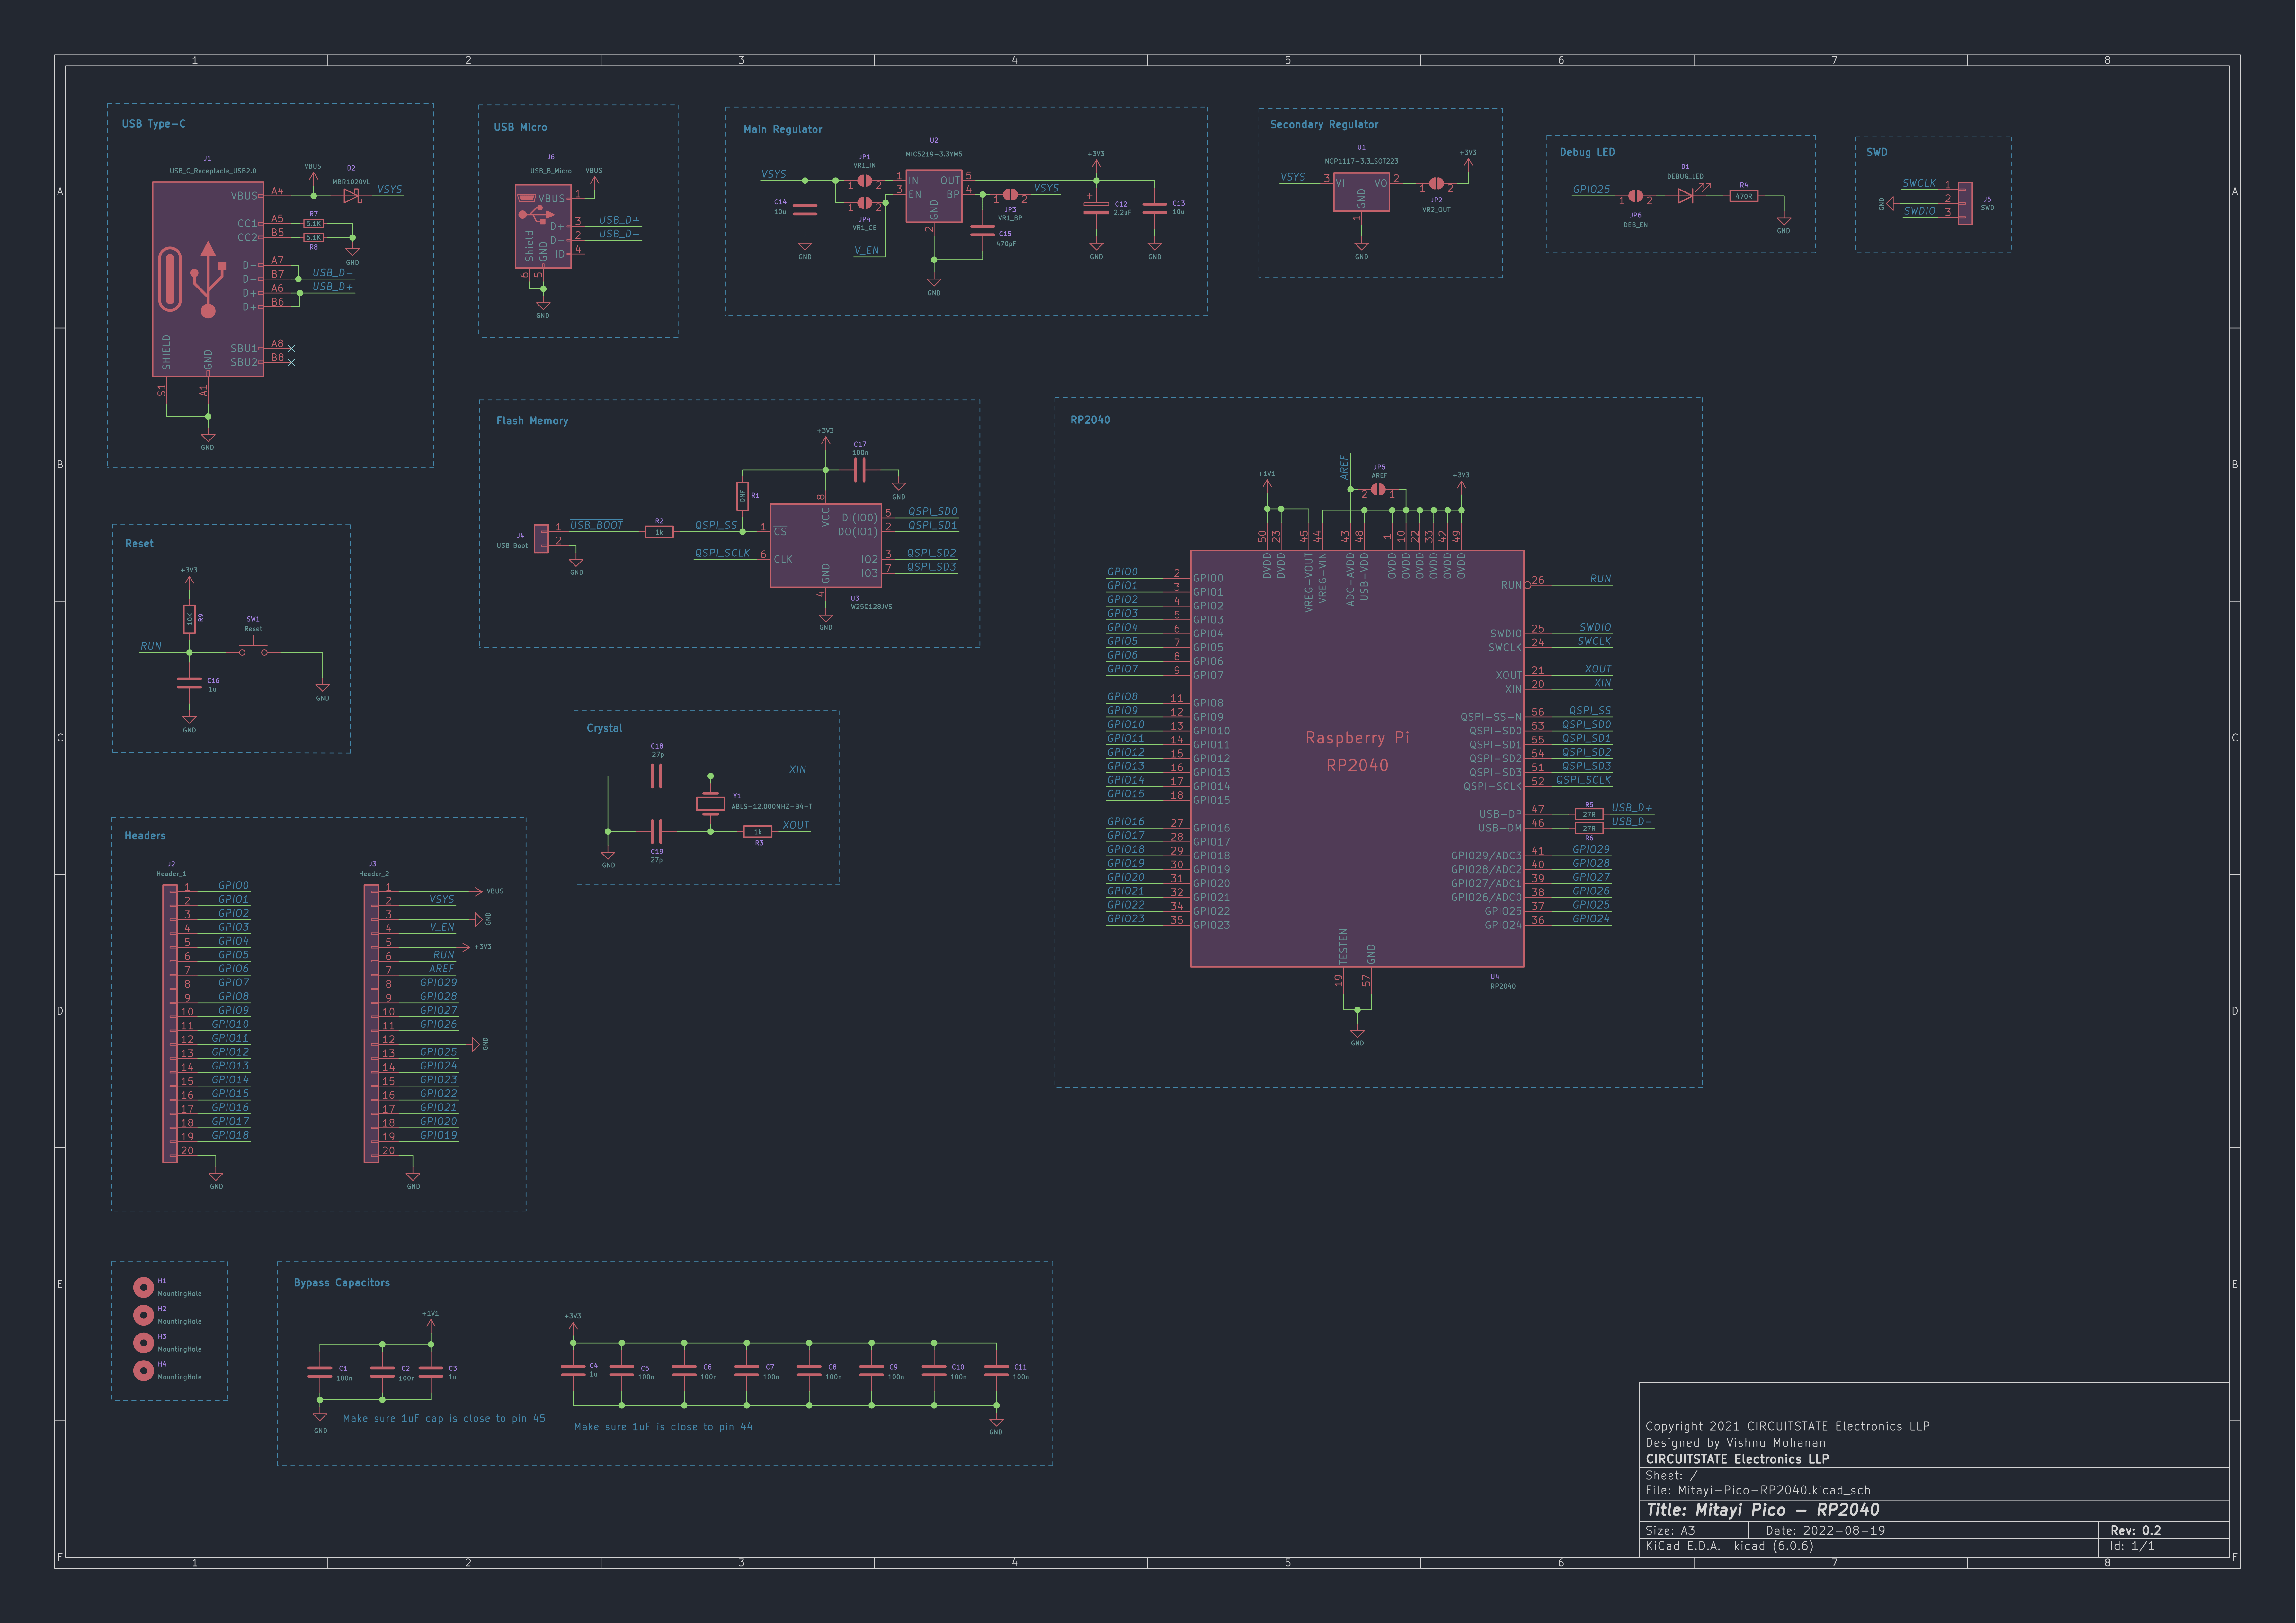Select the 27p capacitor C18
The height and width of the screenshot is (1623, 2296).
pyautogui.click(x=656, y=776)
